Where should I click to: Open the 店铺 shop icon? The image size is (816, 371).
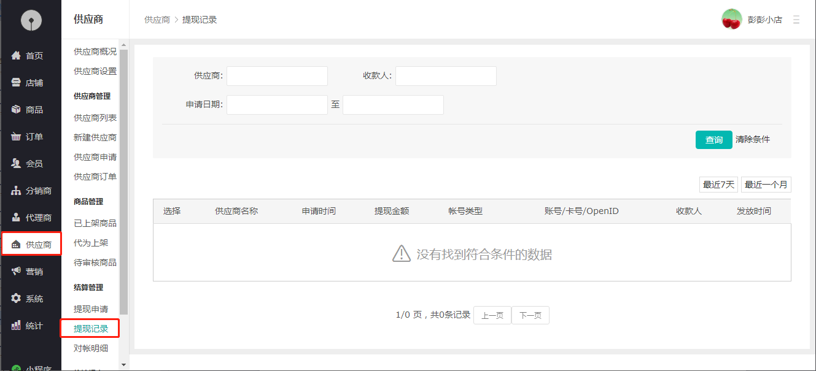click(17, 83)
